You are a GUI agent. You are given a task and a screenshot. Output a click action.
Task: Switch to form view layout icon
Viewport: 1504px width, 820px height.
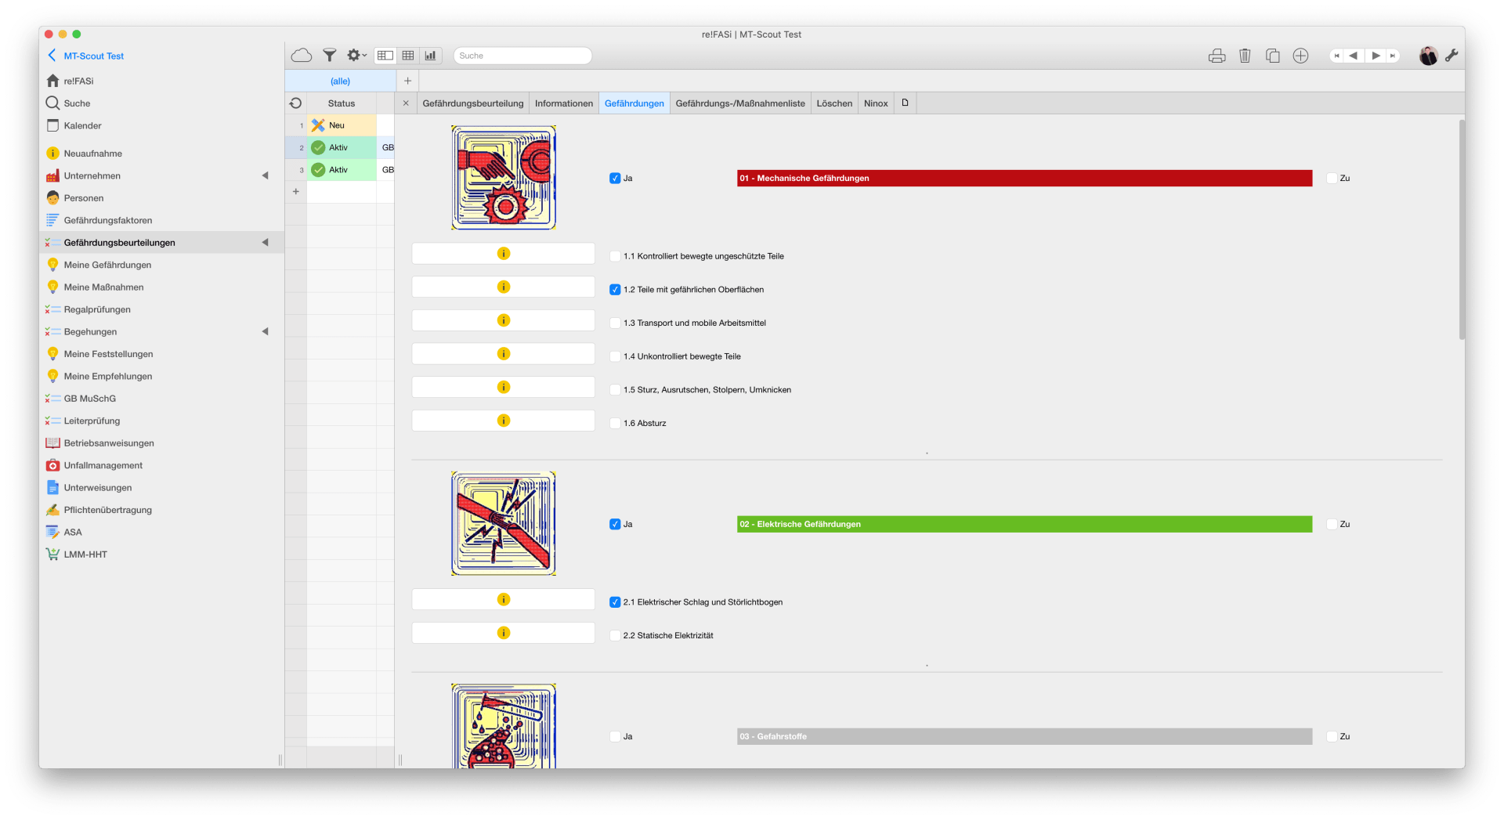click(x=385, y=56)
